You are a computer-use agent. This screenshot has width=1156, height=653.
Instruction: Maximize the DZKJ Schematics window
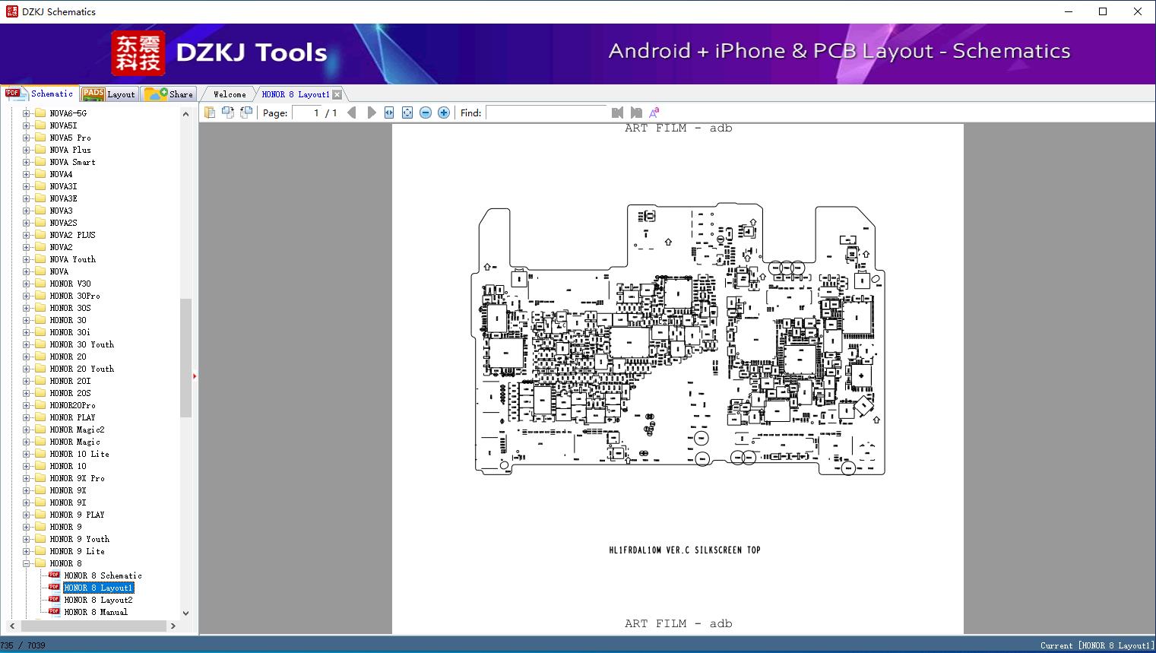coord(1103,11)
